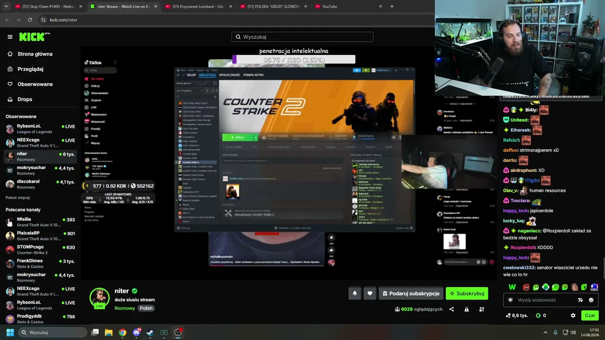Open Google Chrome from the taskbar
605x340 pixels.
tap(122, 332)
